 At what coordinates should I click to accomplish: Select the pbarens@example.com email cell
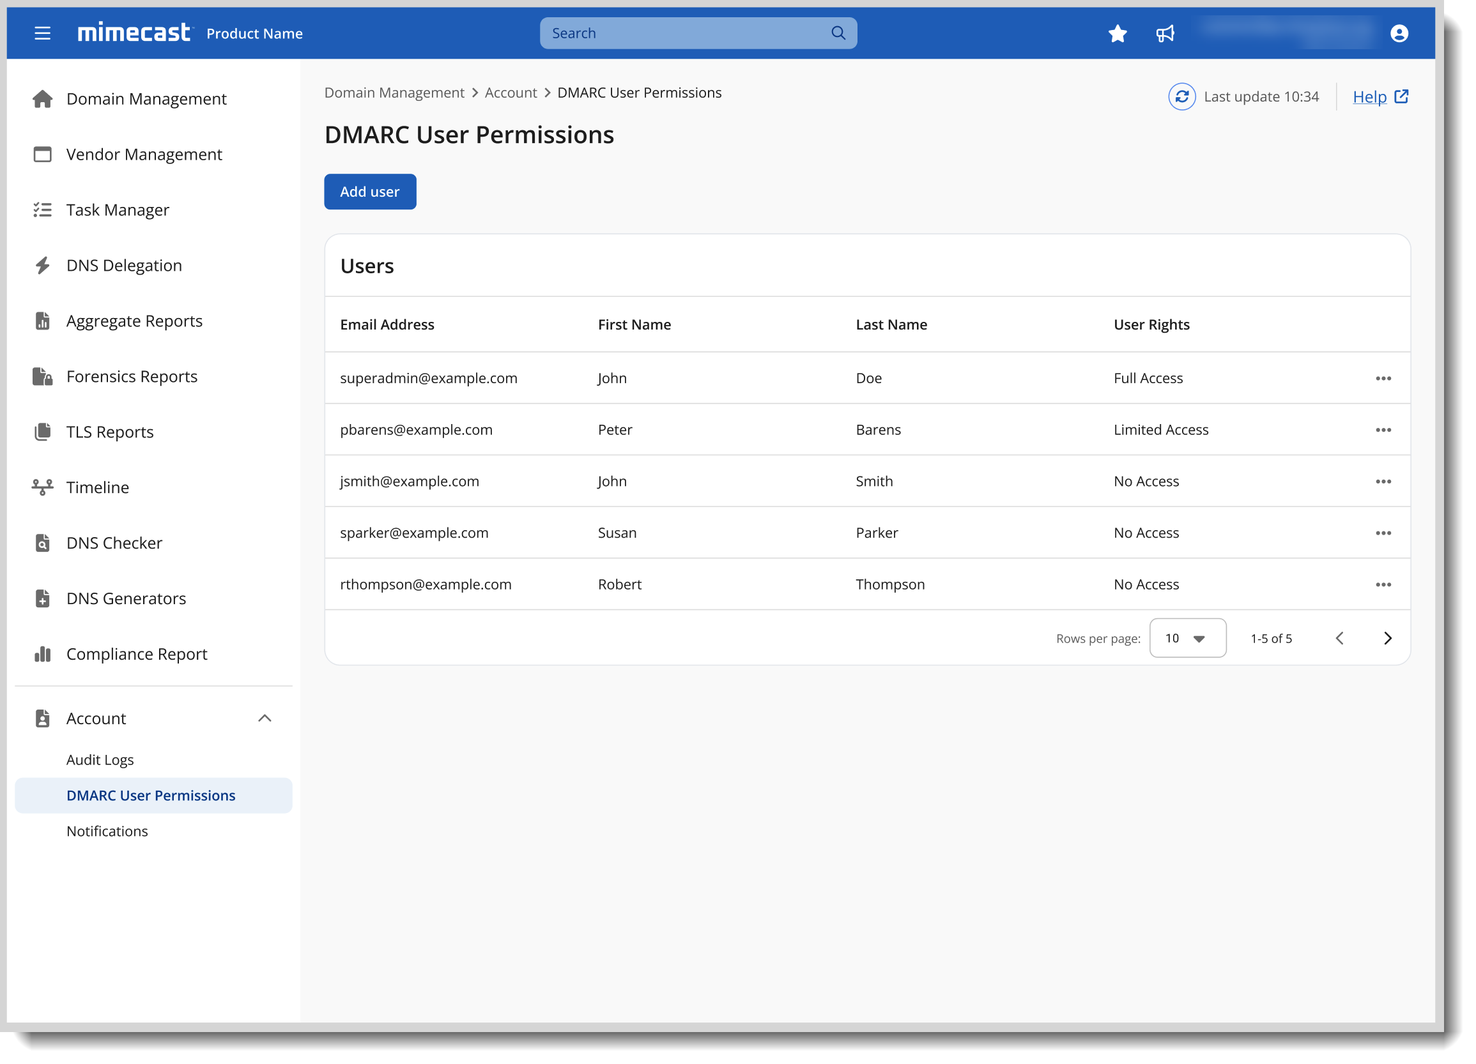coord(416,430)
